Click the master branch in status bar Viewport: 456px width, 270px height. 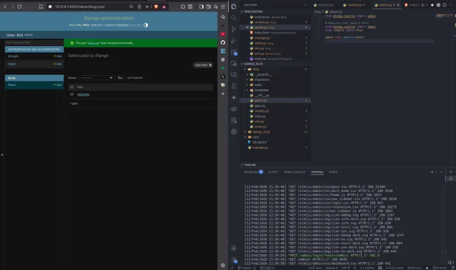coord(245,268)
